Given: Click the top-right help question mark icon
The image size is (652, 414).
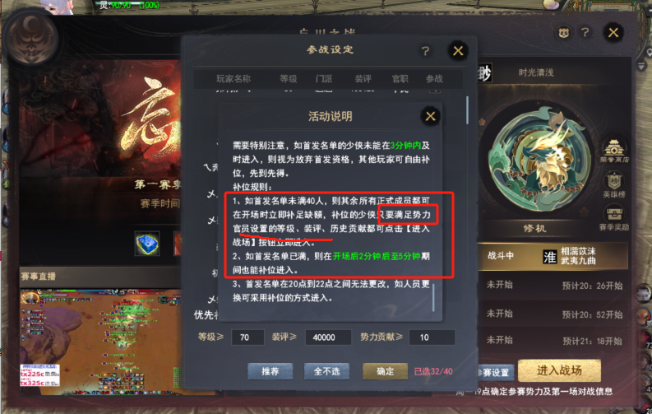Looking at the screenshot, I should 585,32.
